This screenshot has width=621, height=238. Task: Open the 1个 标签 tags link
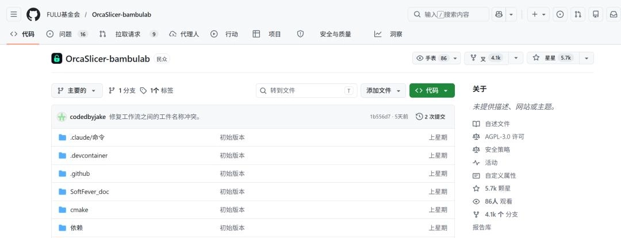click(x=157, y=91)
